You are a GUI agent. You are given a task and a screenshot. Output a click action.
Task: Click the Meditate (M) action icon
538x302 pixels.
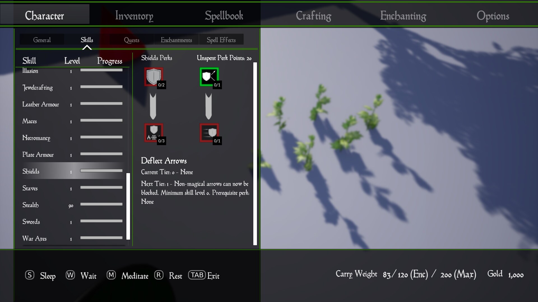coord(111,275)
